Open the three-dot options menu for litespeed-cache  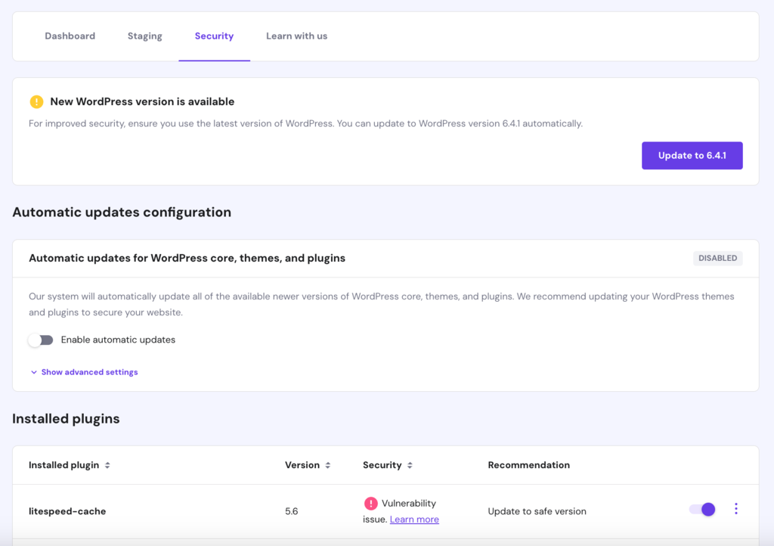736,509
